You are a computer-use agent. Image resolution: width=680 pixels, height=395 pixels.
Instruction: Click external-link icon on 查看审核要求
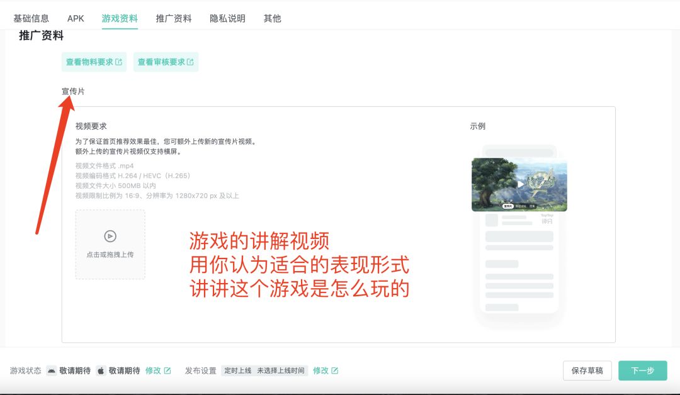[190, 62]
